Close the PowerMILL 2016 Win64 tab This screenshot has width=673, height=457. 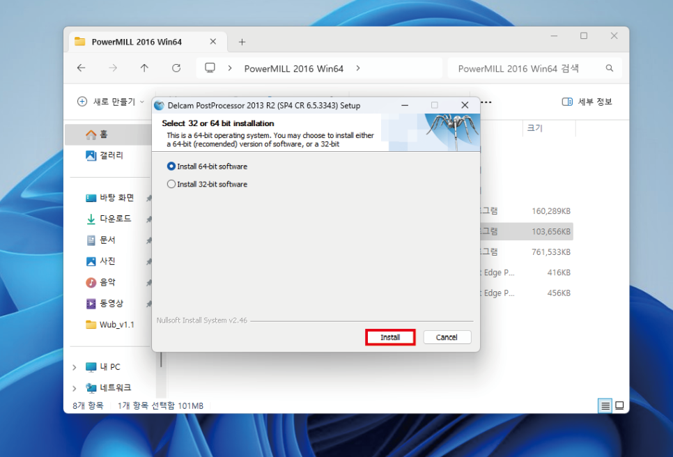[213, 42]
